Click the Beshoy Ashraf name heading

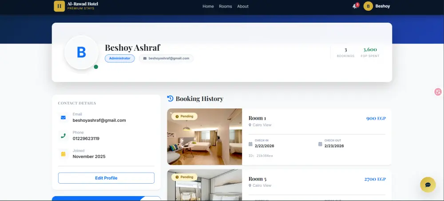tap(132, 48)
